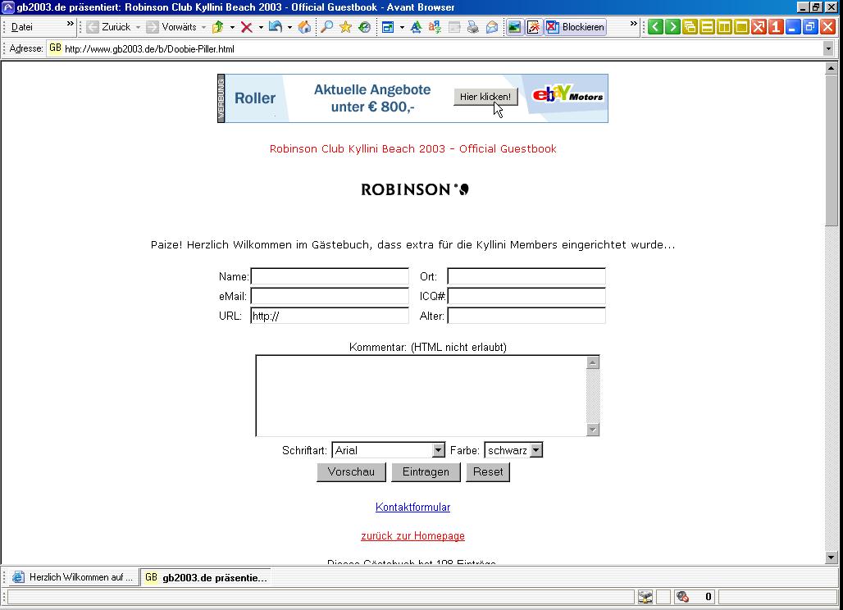Click the status bar network connection icon
This screenshot has height=610, width=843.
point(645,597)
